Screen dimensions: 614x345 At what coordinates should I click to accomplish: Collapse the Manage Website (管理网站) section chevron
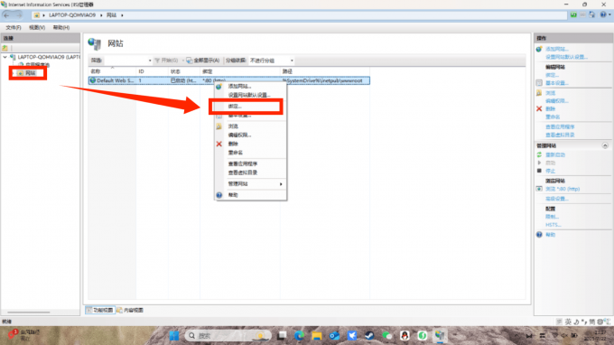(x=605, y=145)
